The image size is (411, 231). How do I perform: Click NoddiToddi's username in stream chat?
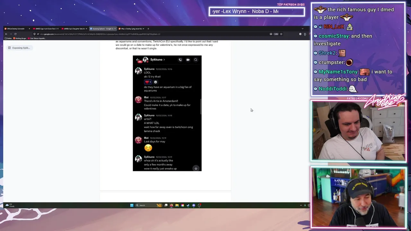pyautogui.click(x=333, y=89)
